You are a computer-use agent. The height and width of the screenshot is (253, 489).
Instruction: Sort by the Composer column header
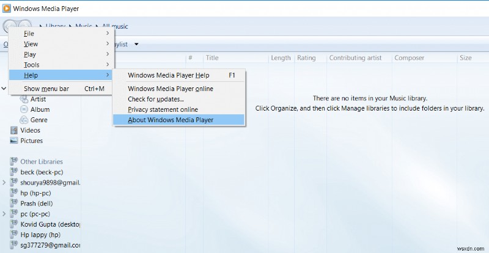(x=409, y=57)
